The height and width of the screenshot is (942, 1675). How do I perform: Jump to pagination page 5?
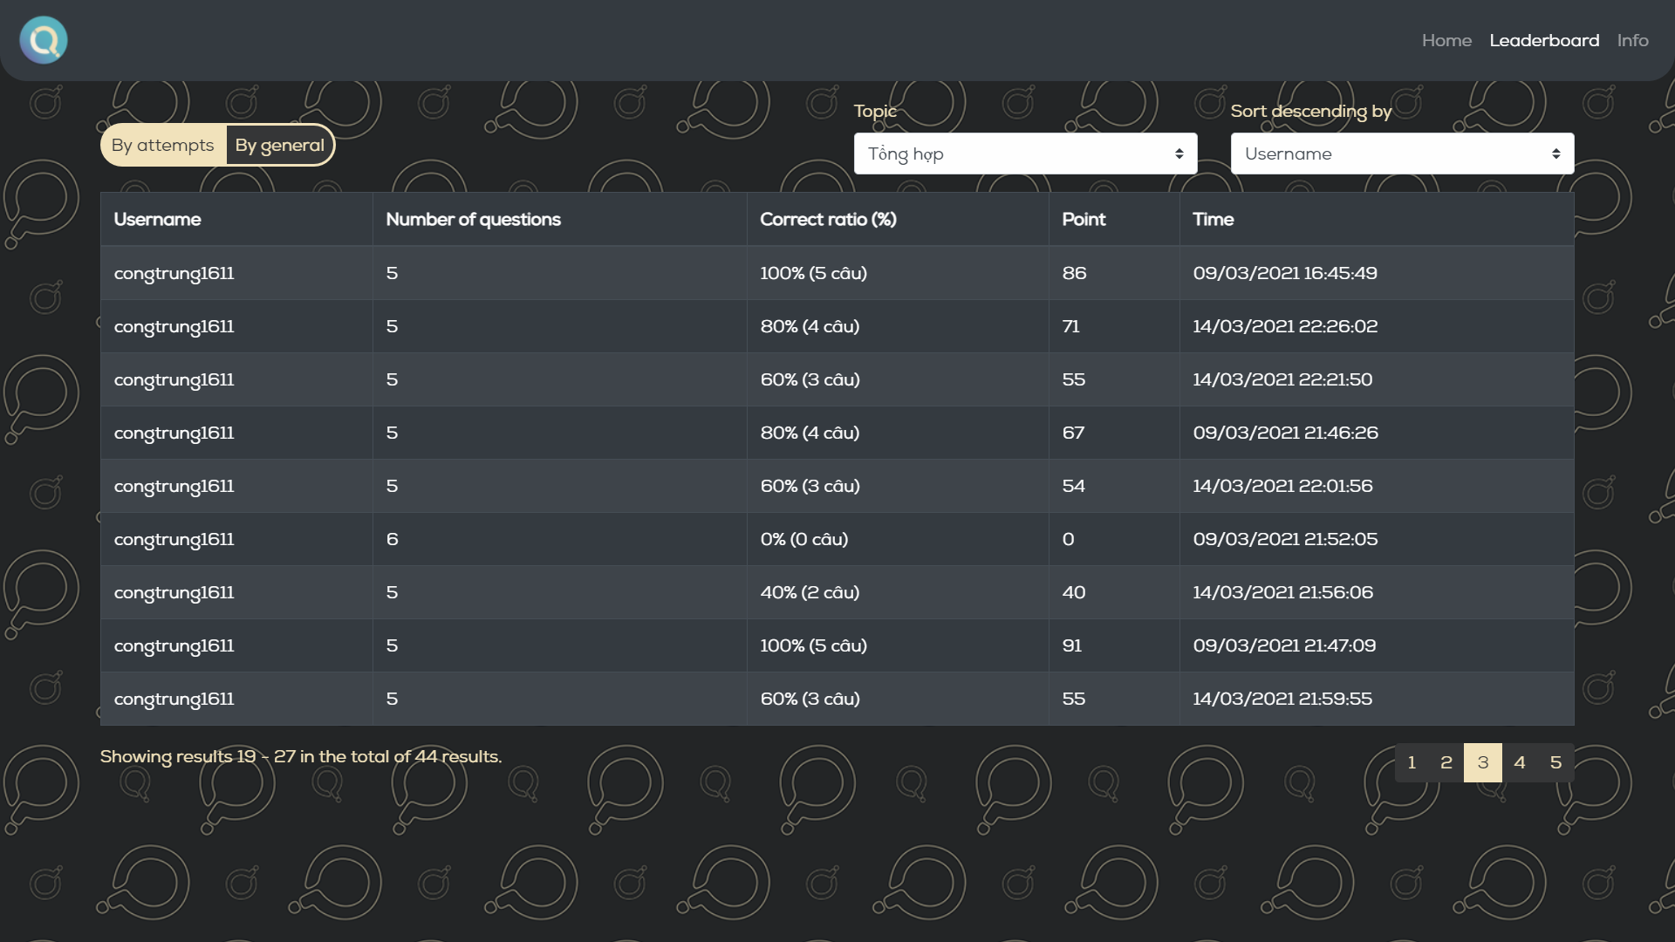click(x=1555, y=763)
